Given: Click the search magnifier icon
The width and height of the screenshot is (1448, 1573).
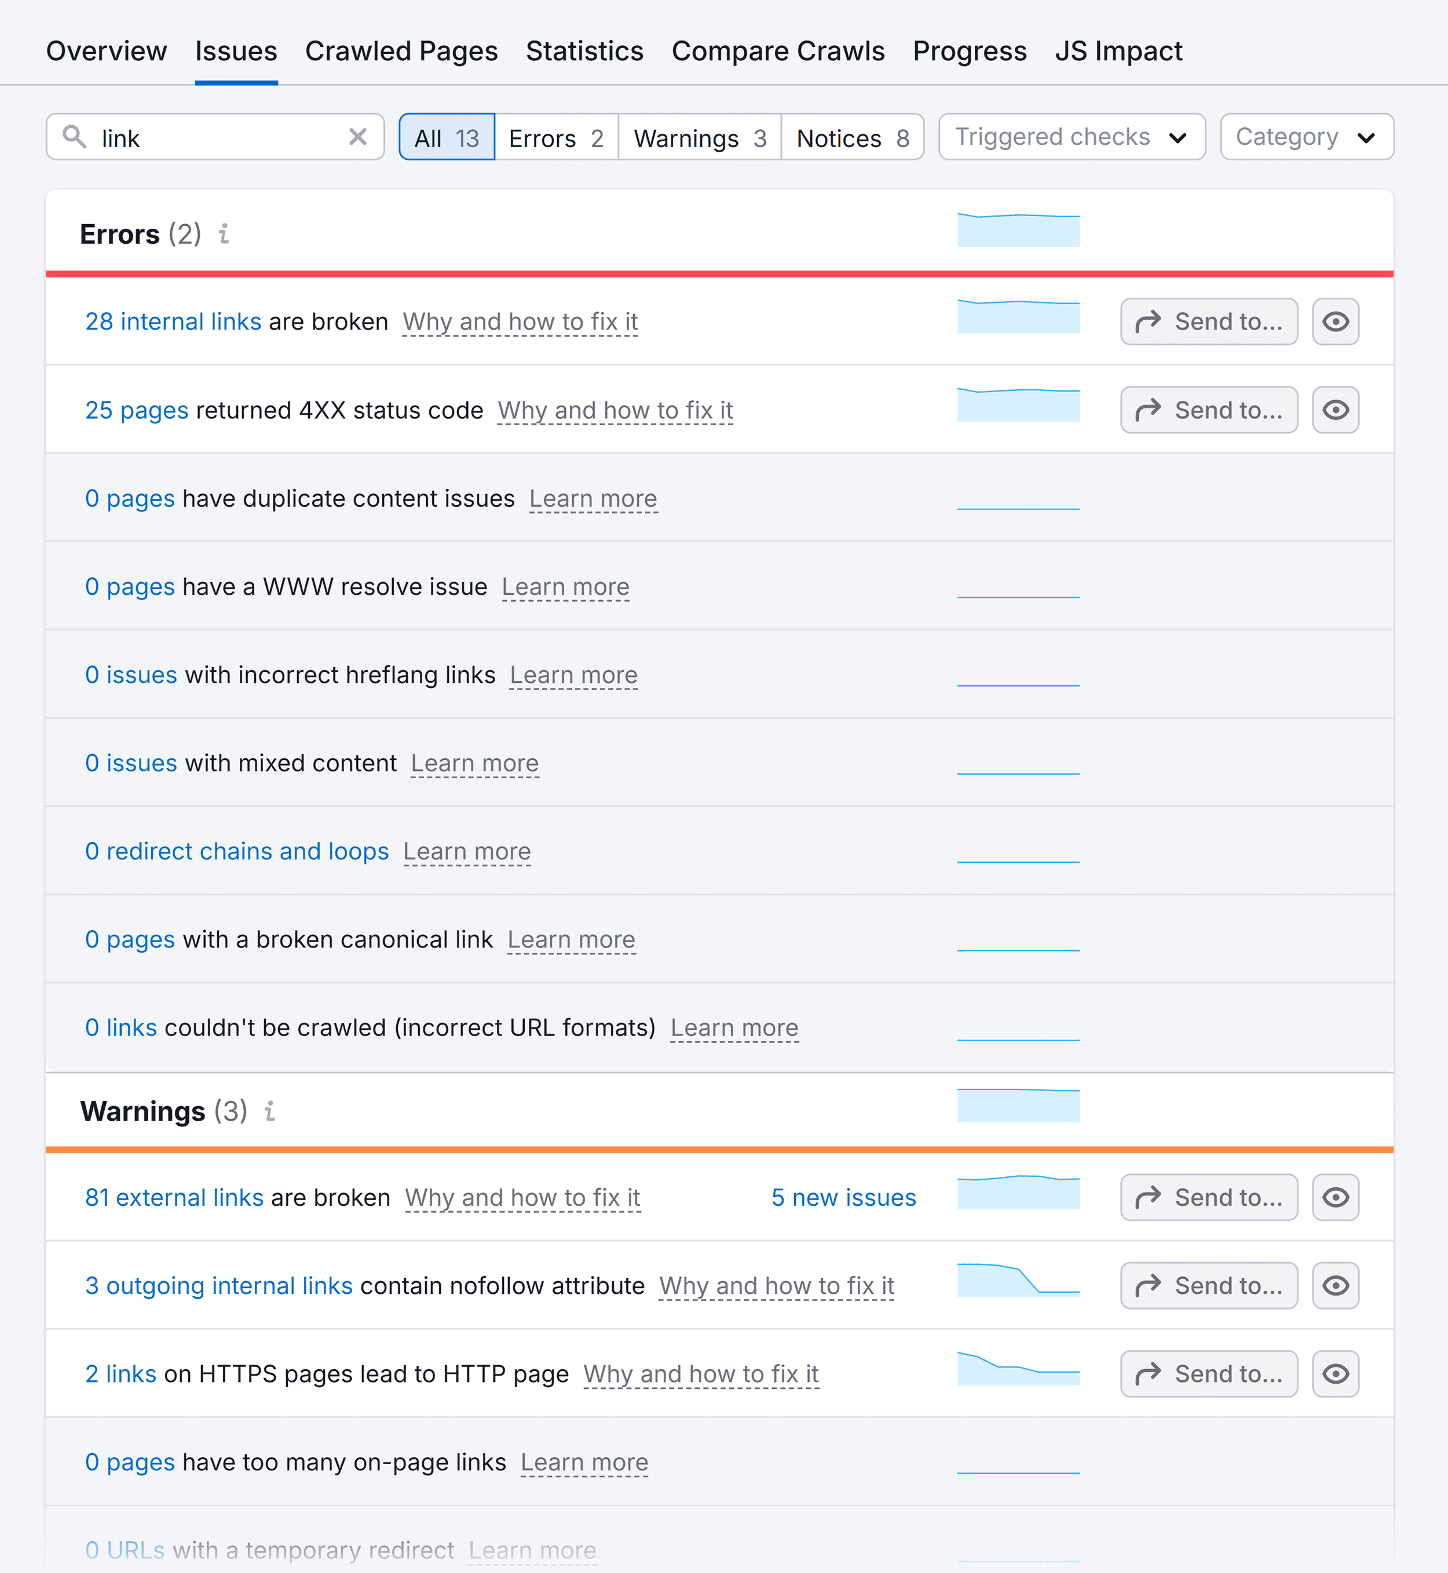Looking at the screenshot, I should (x=75, y=136).
